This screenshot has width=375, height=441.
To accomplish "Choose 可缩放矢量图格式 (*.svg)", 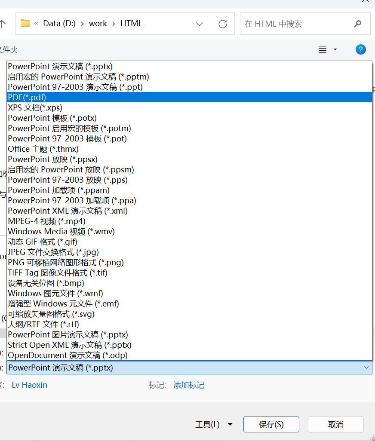I will coord(189,314).
